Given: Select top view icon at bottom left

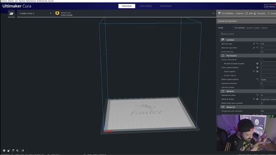Looking at the screenshot, I should point(13,151).
